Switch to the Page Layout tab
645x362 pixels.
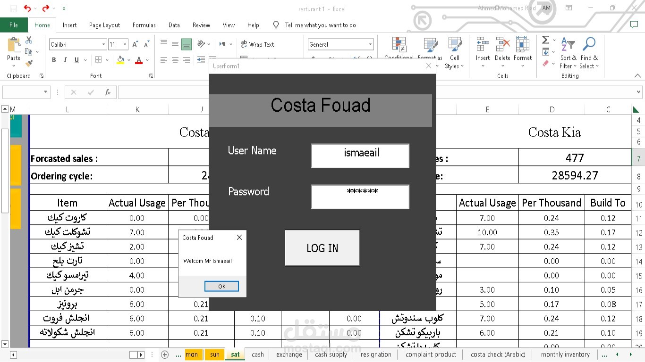pos(104,25)
